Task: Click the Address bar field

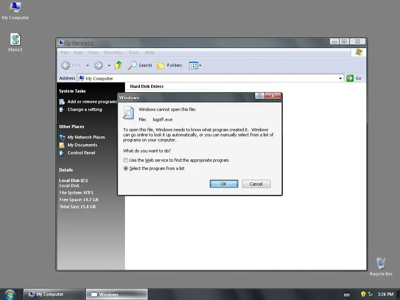Action: click(x=211, y=78)
